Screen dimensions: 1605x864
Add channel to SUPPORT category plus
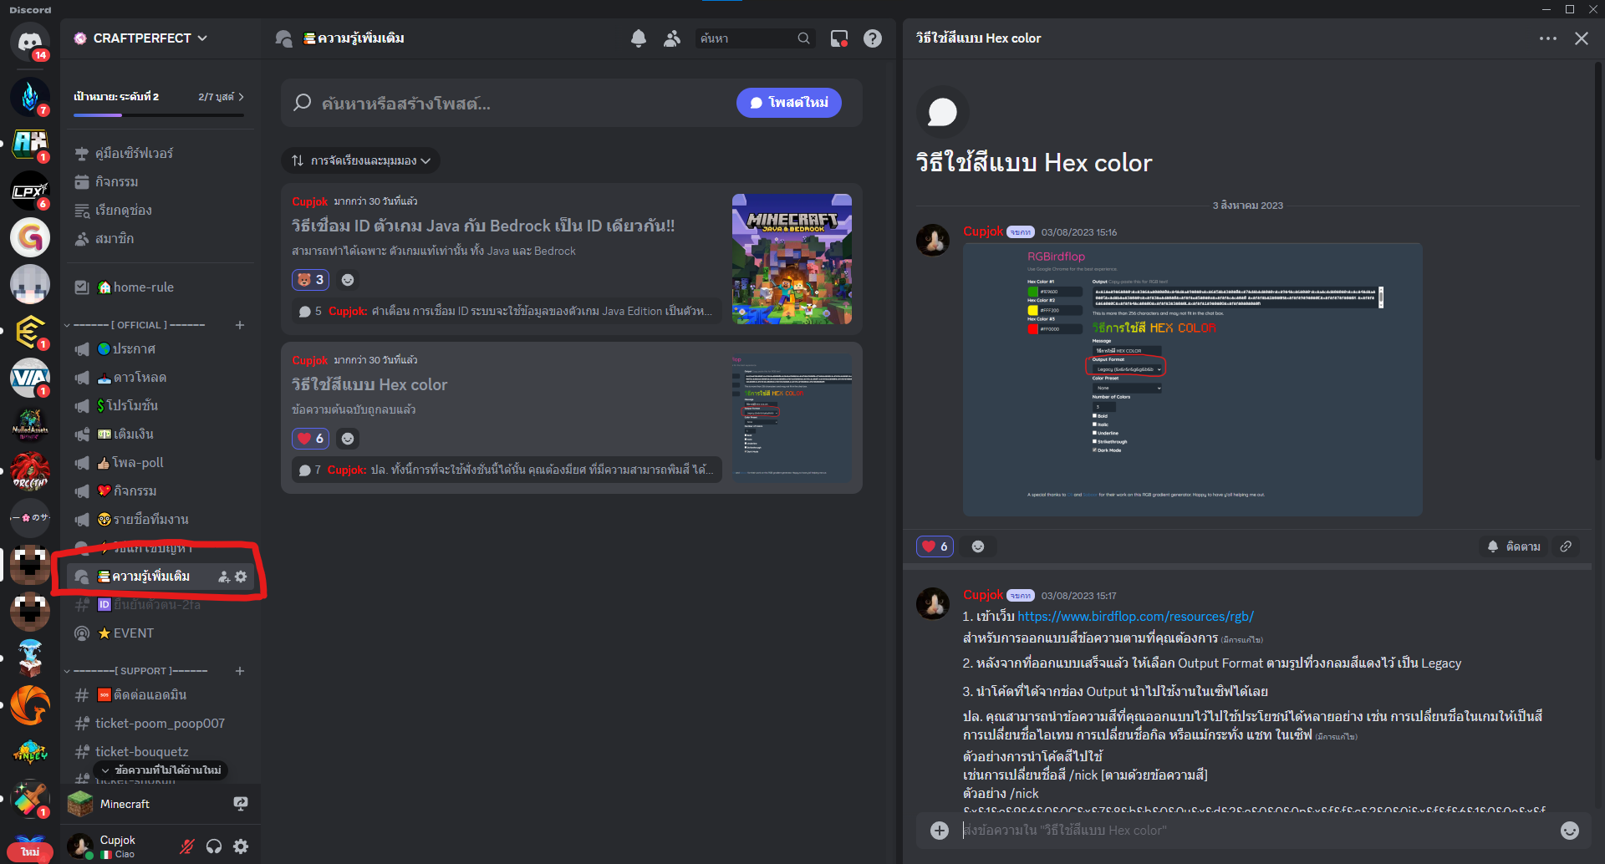pos(240,671)
